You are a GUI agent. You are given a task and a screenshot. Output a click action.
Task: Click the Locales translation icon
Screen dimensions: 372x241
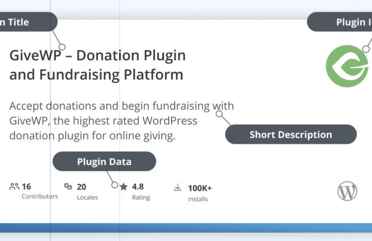68,187
